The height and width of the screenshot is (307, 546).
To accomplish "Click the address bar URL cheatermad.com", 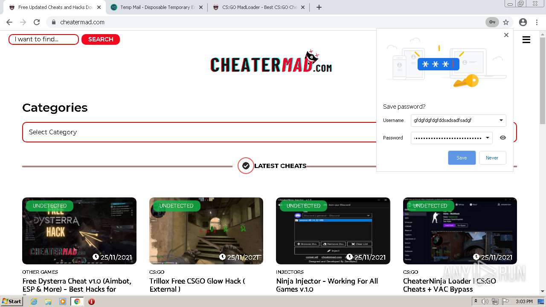I will (82, 22).
